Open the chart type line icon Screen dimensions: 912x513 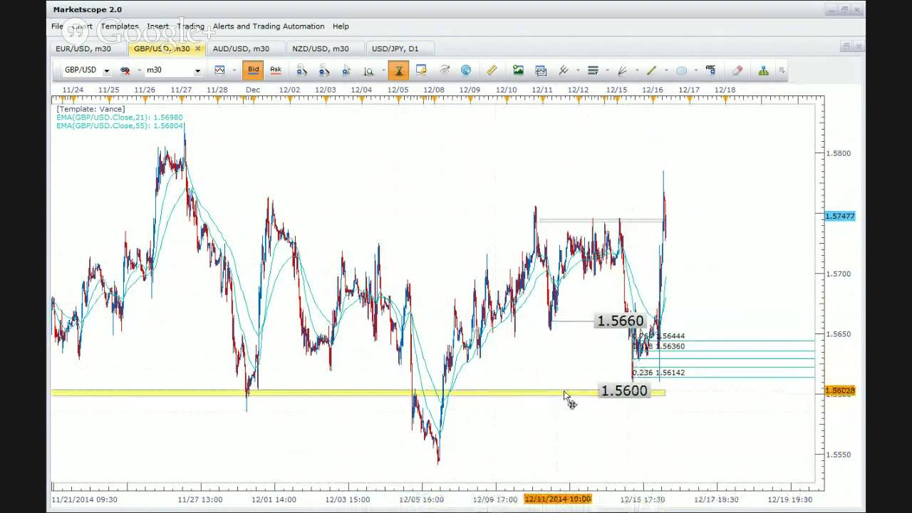[x=219, y=70]
